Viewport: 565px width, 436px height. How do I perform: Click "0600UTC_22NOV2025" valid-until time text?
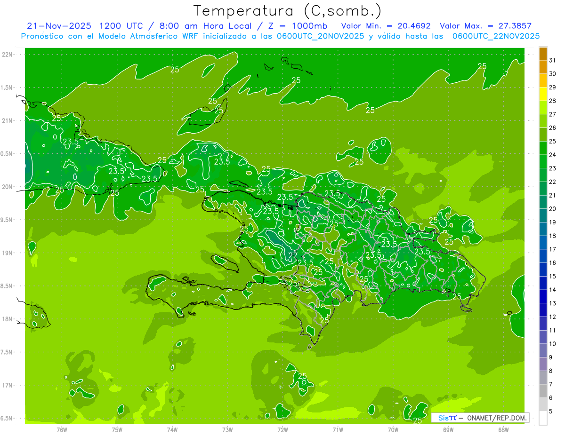pyautogui.click(x=496, y=36)
